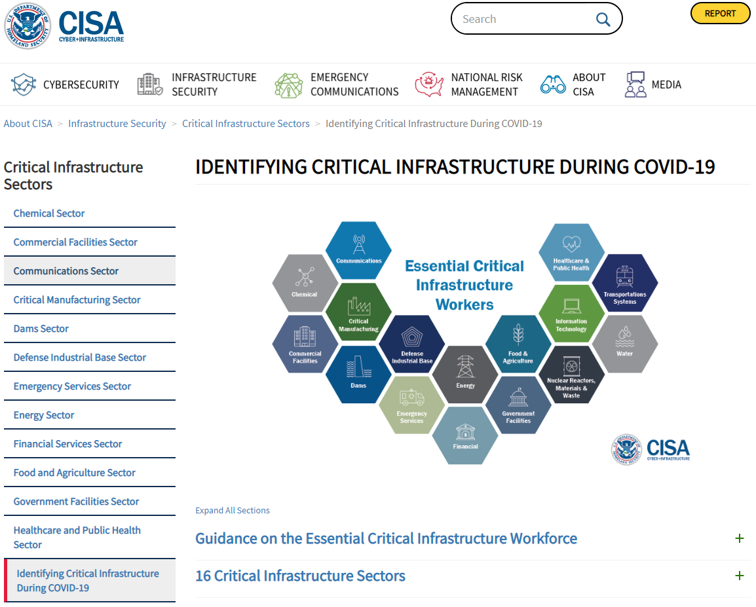
Task: Expand 16 Critical Infrastructure Sectors plus icon
Action: coord(739,576)
